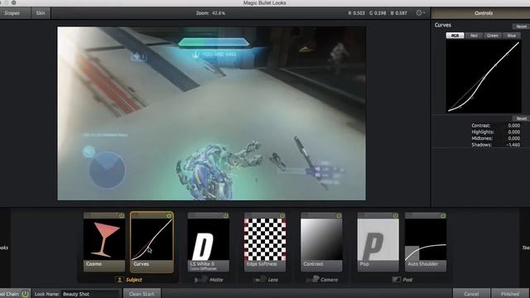530x298 pixels.
Task: Click the preview image
Action: tap(211, 113)
